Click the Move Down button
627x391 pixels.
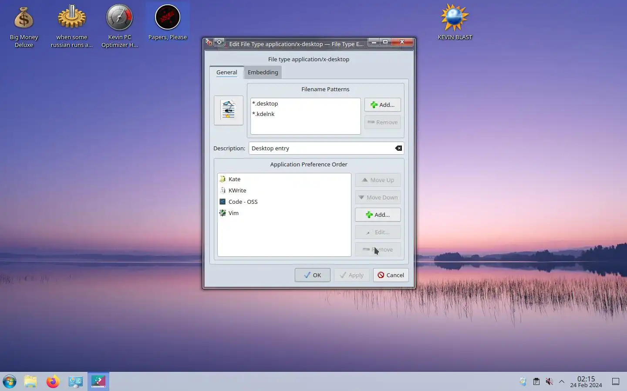(378, 197)
